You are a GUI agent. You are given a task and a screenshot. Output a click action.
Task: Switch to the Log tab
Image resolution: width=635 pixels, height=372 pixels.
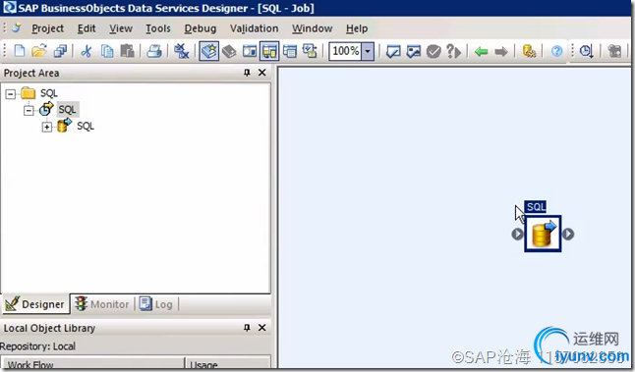156,304
